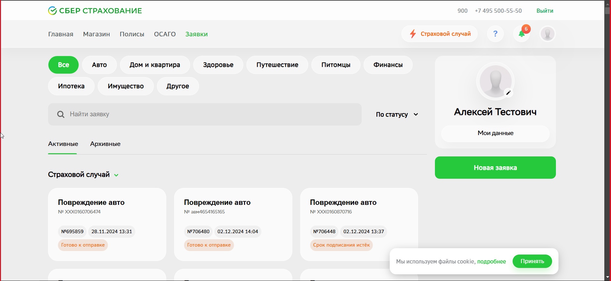
Task: Click the Найти заявку search field
Action: 205,114
